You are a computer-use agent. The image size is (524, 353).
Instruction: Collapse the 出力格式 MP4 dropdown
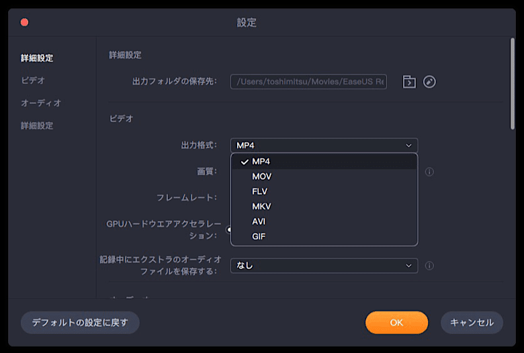click(x=324, y=145)
